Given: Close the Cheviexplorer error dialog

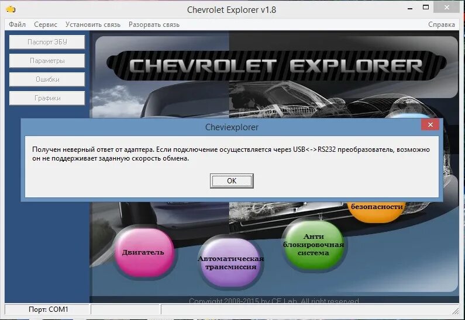Looking at the screenshot, I should click(x=430, y=124).
